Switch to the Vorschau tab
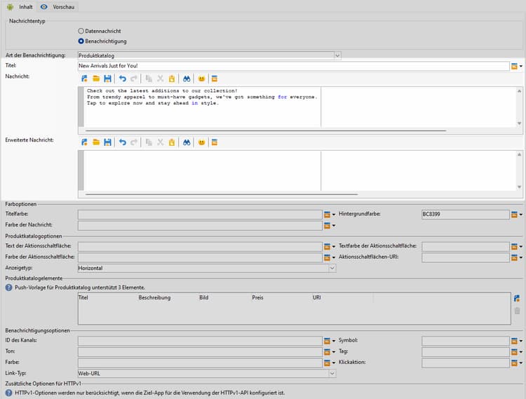 coord(58,7)
